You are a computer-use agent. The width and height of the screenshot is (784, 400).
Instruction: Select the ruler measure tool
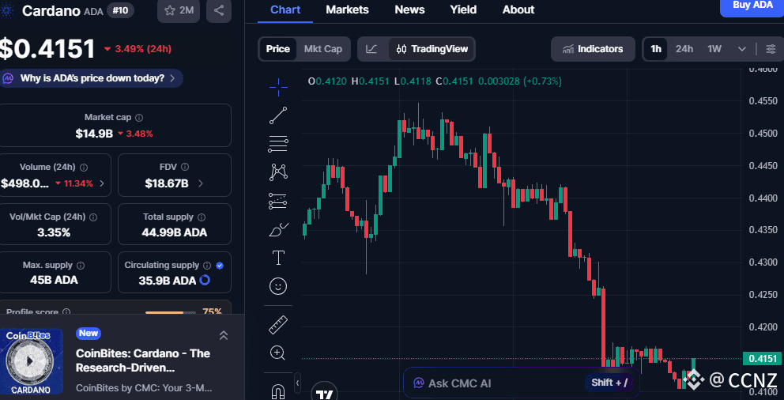point(278,324)
